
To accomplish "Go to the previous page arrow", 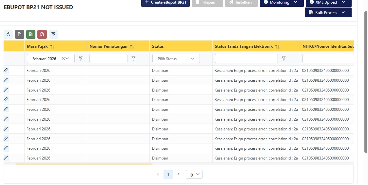I will click(x=158, y=174).
